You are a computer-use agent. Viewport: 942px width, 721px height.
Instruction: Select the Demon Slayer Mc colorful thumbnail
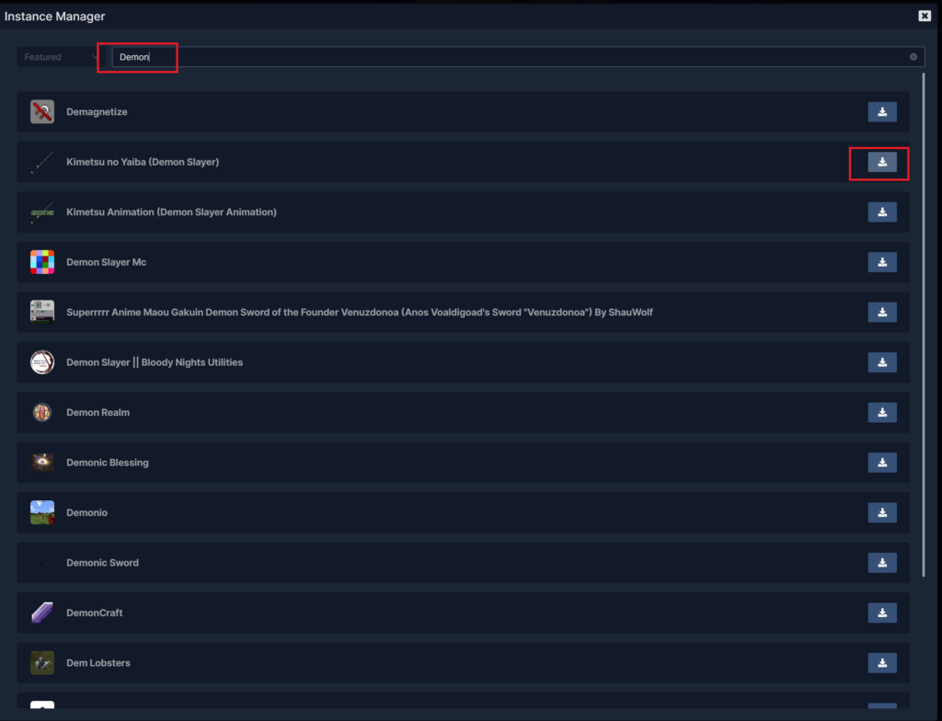pyautogui.click(x=42, y=262)
